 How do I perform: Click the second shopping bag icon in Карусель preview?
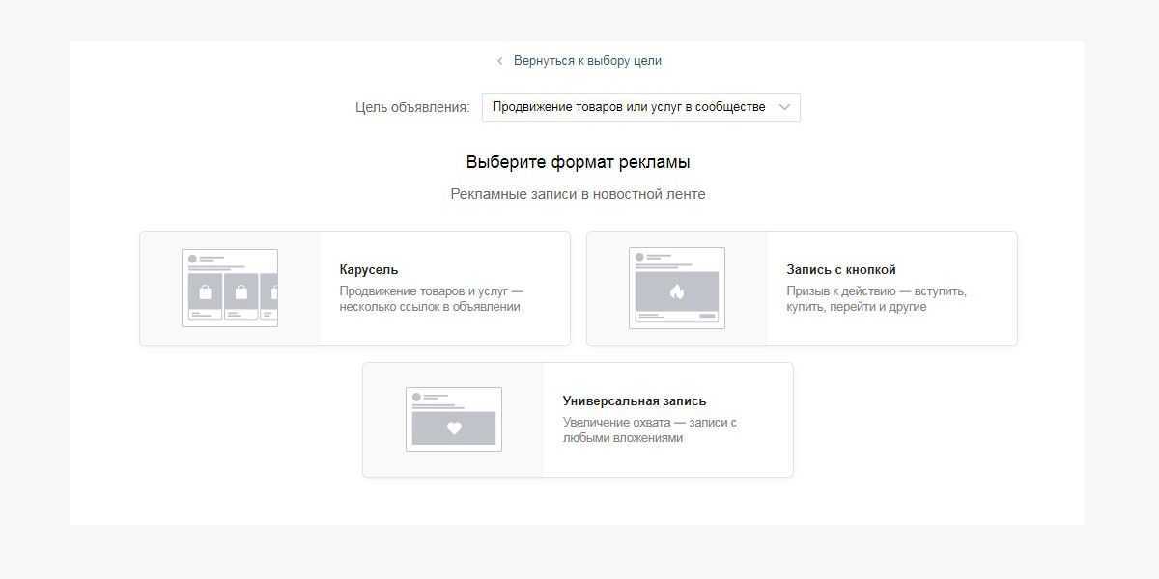(240, 291)
